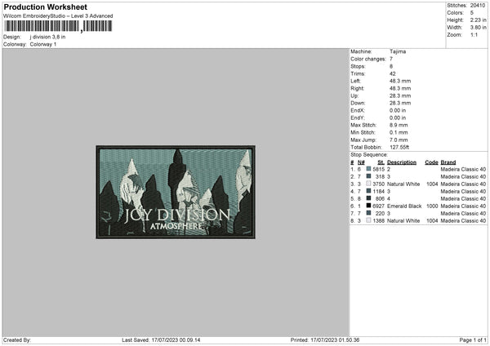490x346 pixels.
Task: Click stitch count 6927 in stop 6
Action: pos(378,206)
